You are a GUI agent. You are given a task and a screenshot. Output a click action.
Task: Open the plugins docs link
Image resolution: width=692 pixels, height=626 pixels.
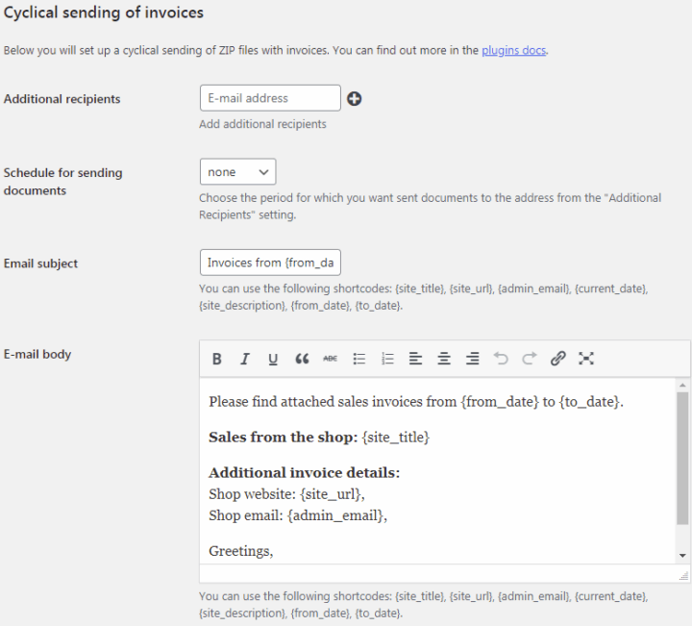[514, 50]
